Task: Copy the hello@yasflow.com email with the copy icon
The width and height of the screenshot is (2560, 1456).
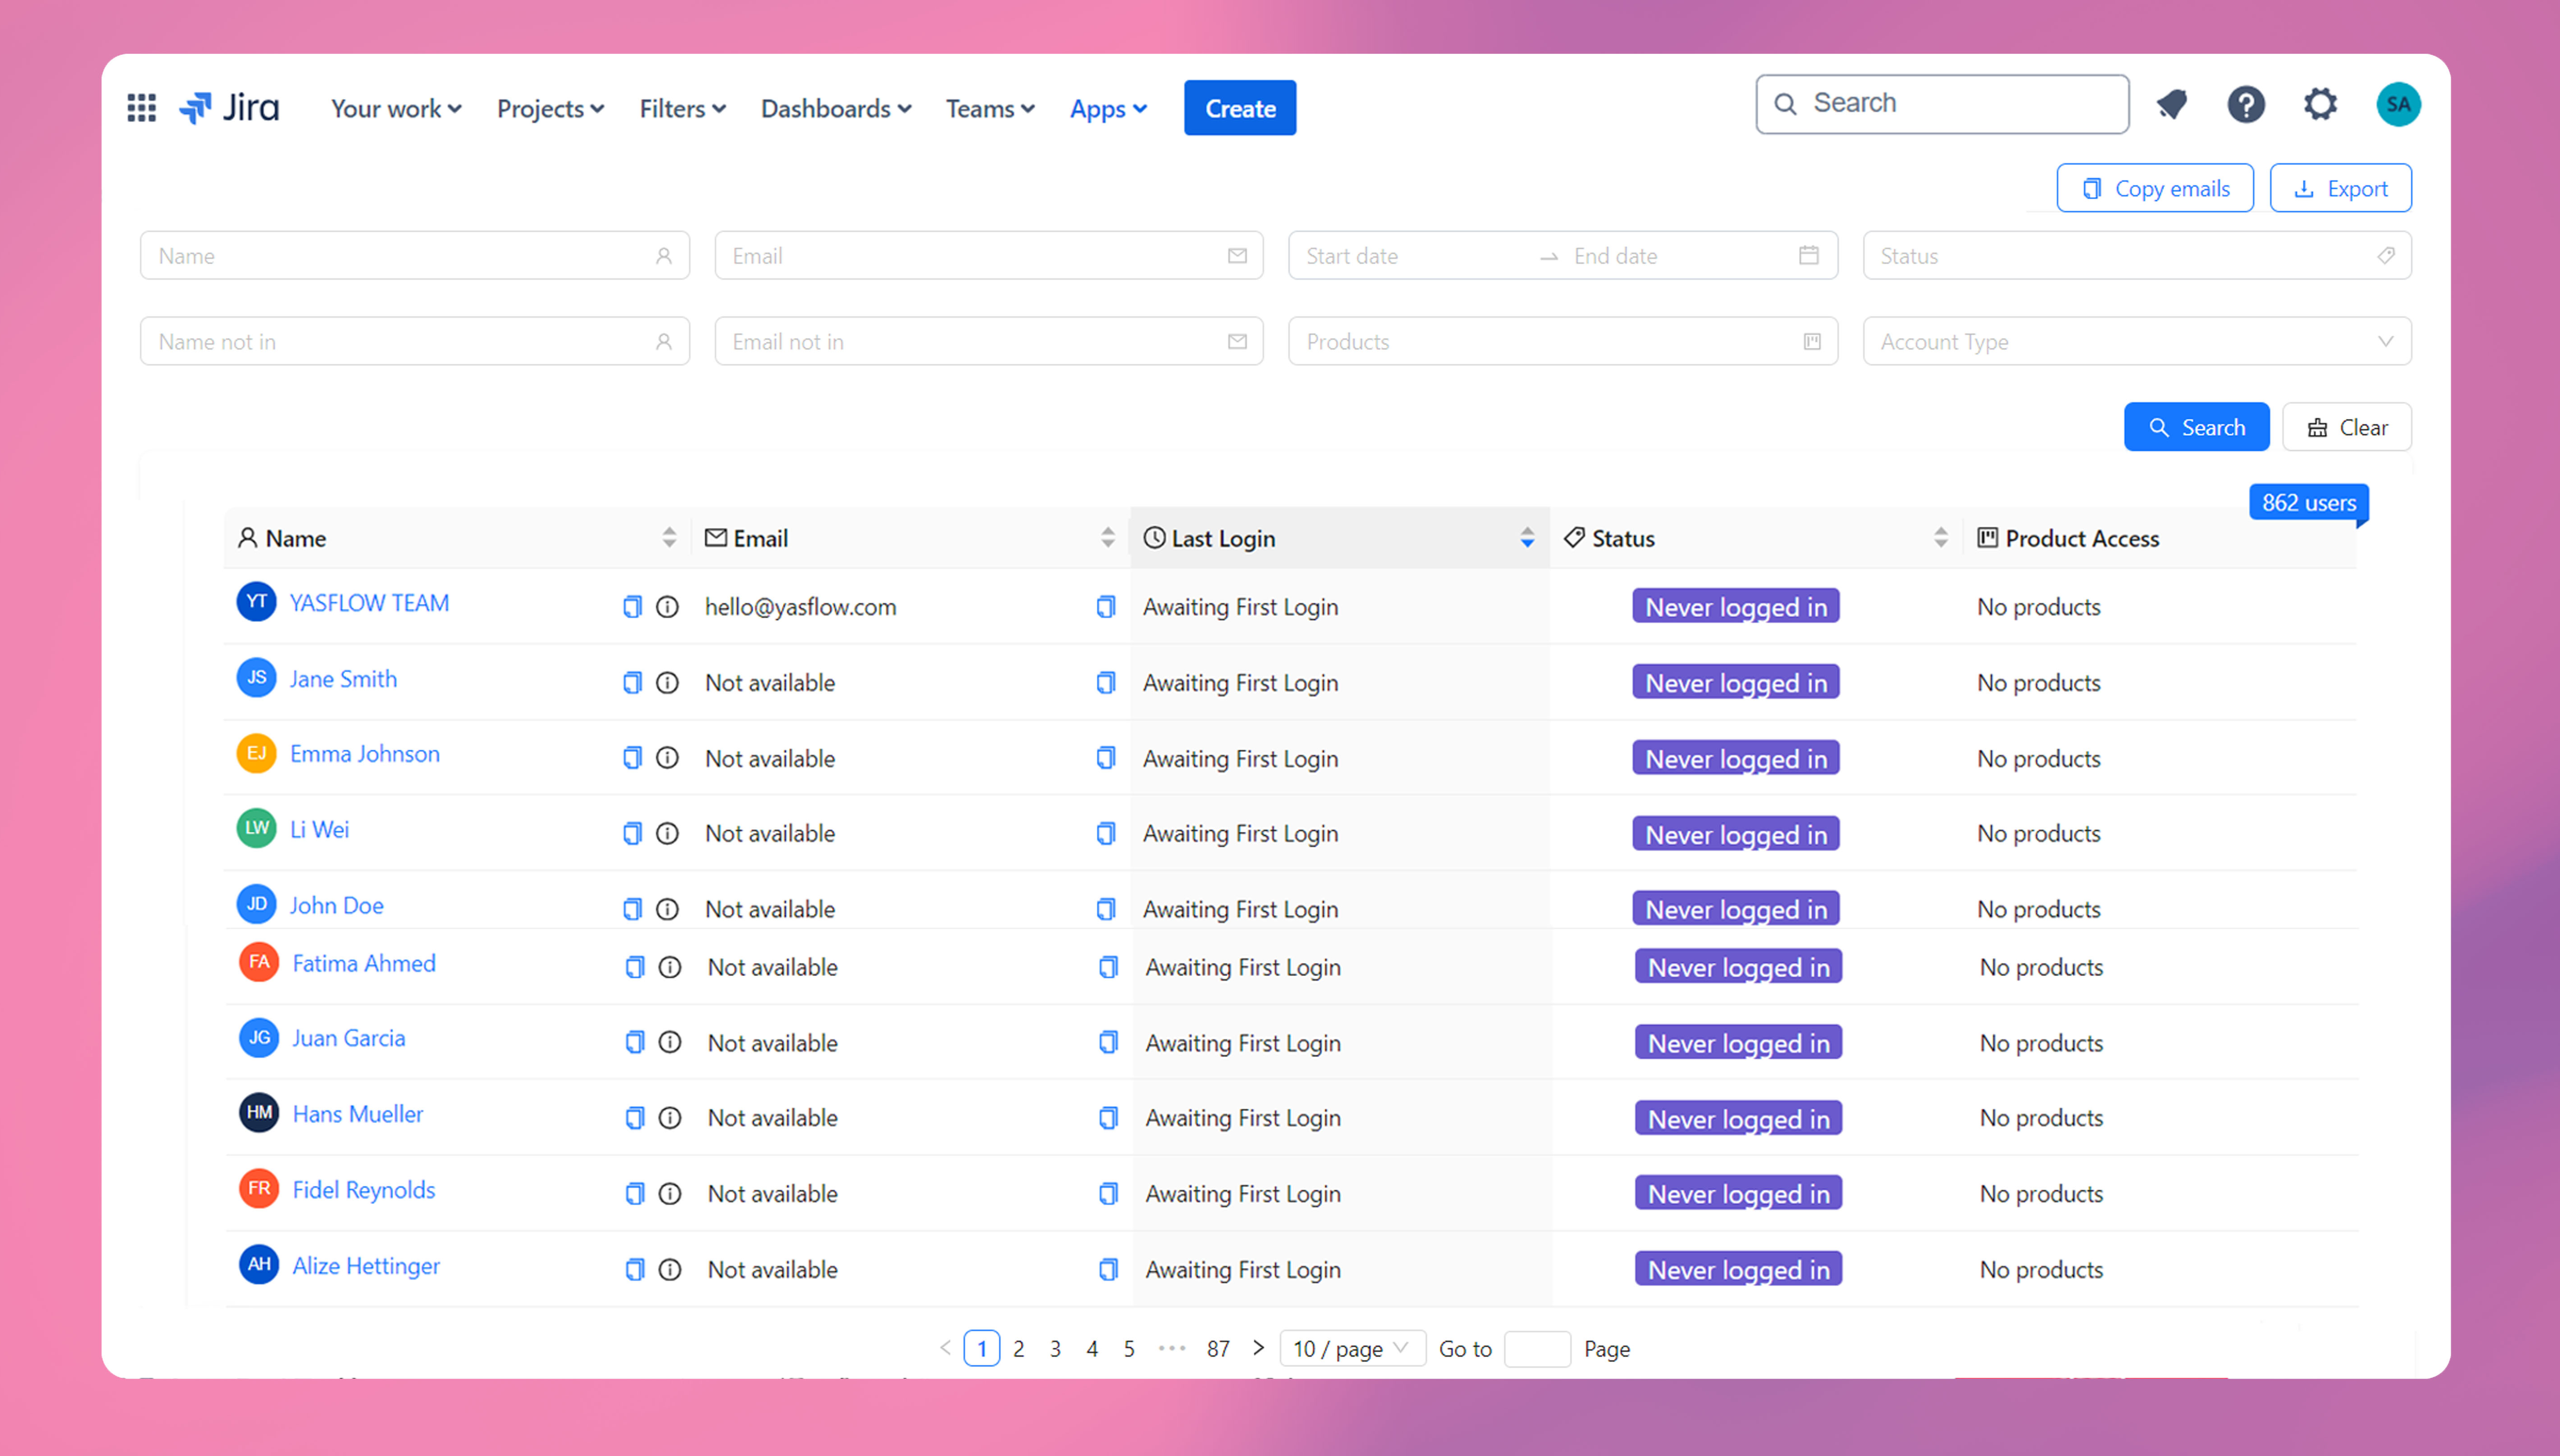Action: (x=1105, y=607)
